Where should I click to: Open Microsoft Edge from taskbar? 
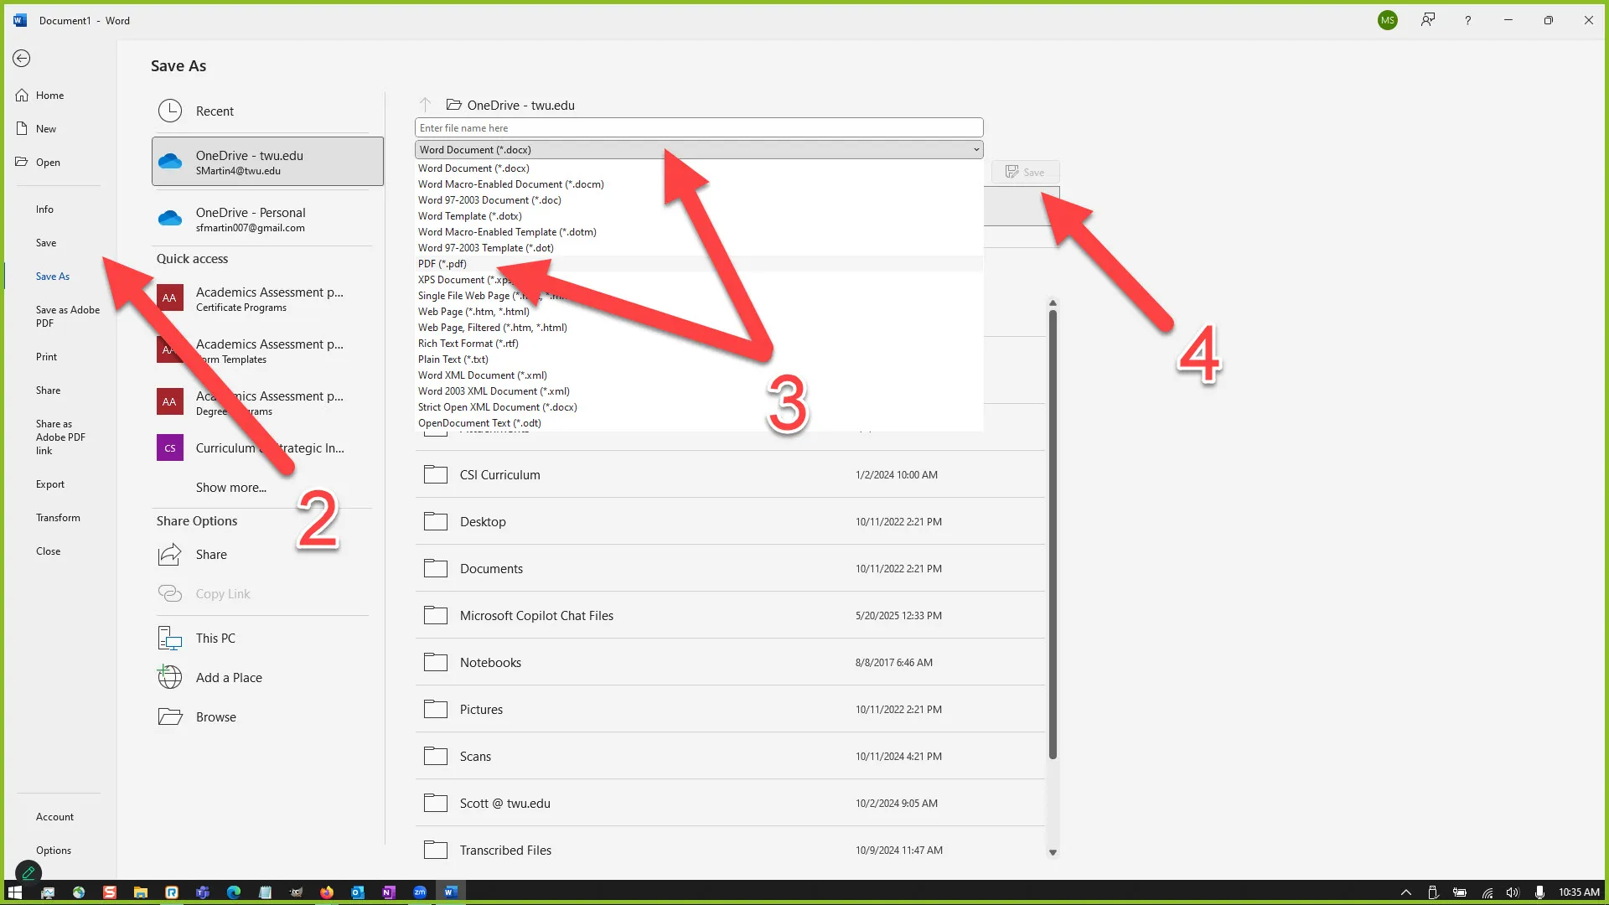pos(234,892)
